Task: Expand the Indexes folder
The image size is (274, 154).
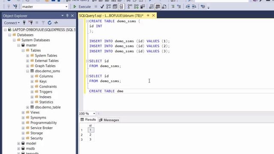Action: click(x=32, y=97)
